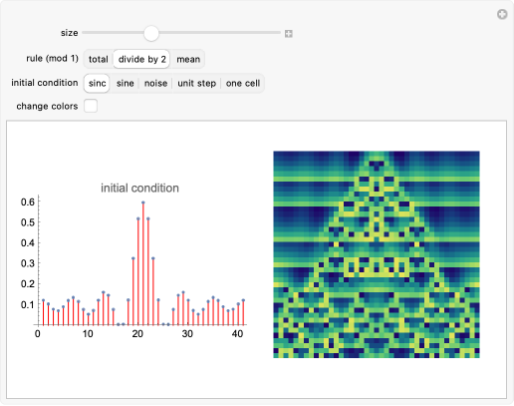Click the cellular automaton array plot
514x406 pixels.
click(x=377, y=254)
